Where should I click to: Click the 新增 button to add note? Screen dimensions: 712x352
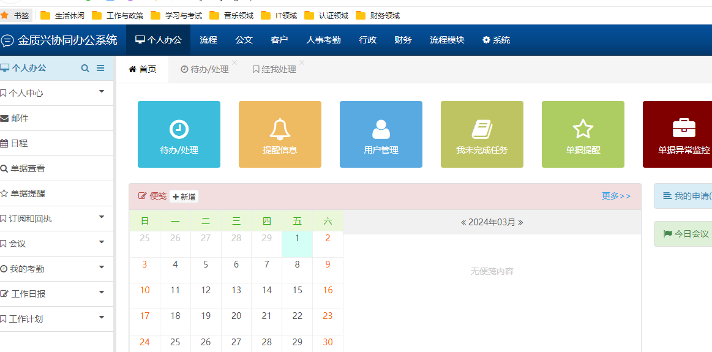click(x=184, y=197)
